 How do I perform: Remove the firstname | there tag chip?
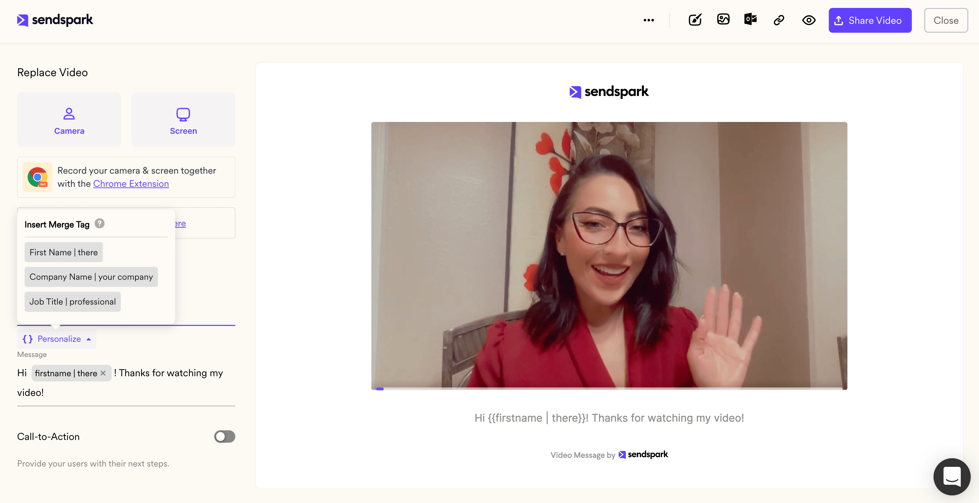click(x=103, y=373)
